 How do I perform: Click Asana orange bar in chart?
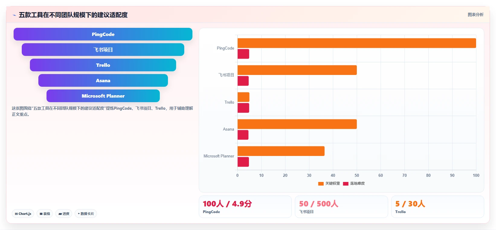[297, 124]
